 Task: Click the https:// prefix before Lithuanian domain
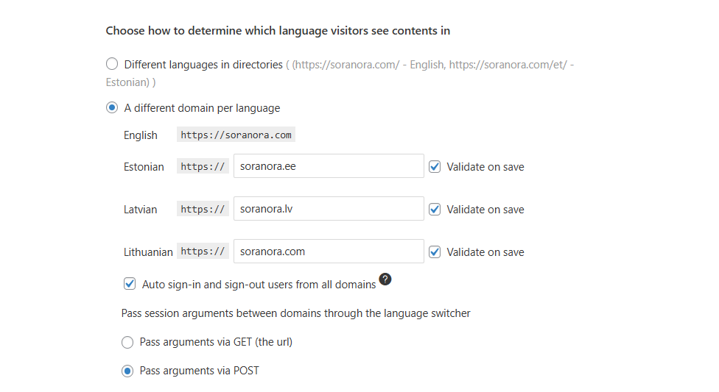coord(203,252)
